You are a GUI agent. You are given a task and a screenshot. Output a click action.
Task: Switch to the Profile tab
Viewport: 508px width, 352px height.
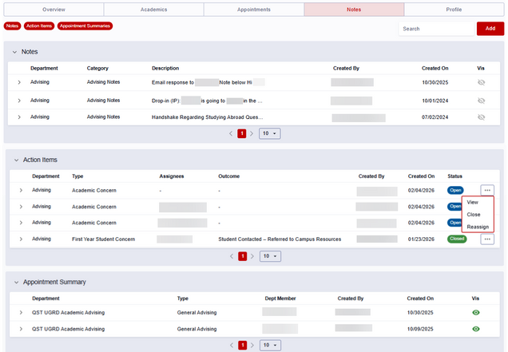[x=454, y=10]
